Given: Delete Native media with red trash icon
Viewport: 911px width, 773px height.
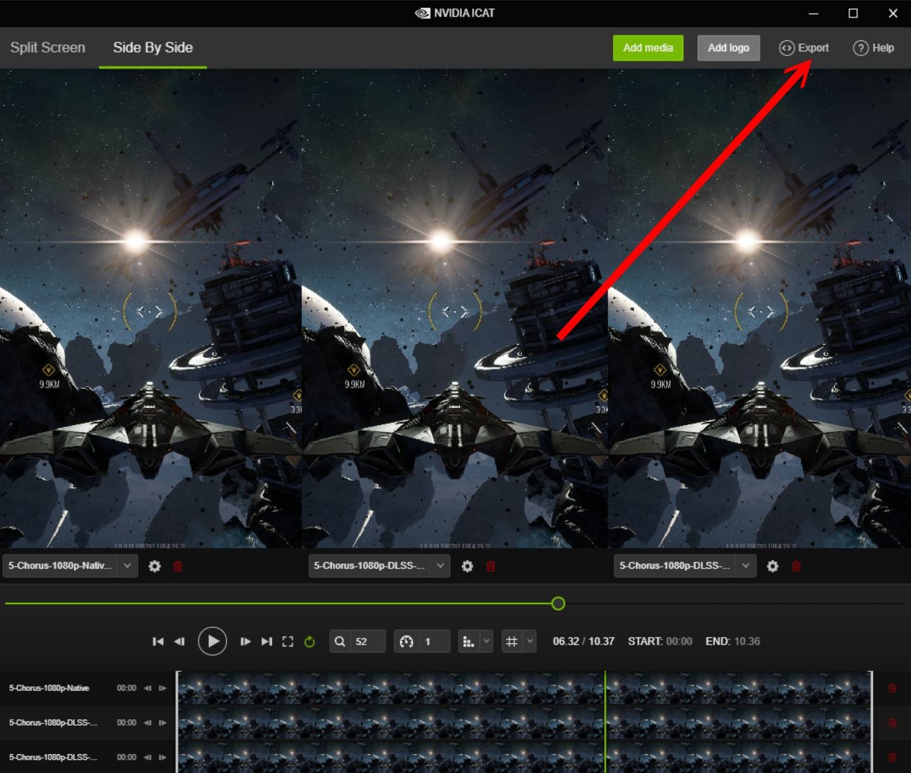Looking at the screenshot, I should pyautogui.click(x=178, y=566).
